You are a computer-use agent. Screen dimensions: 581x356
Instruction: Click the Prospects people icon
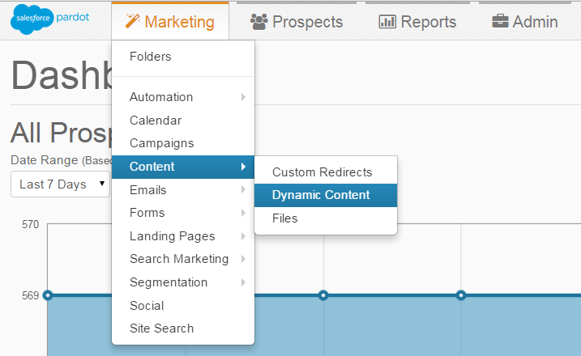258,22
